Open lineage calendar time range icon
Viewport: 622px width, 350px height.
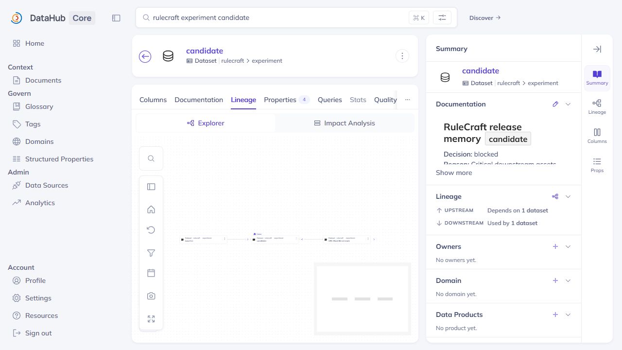[151, 273]
